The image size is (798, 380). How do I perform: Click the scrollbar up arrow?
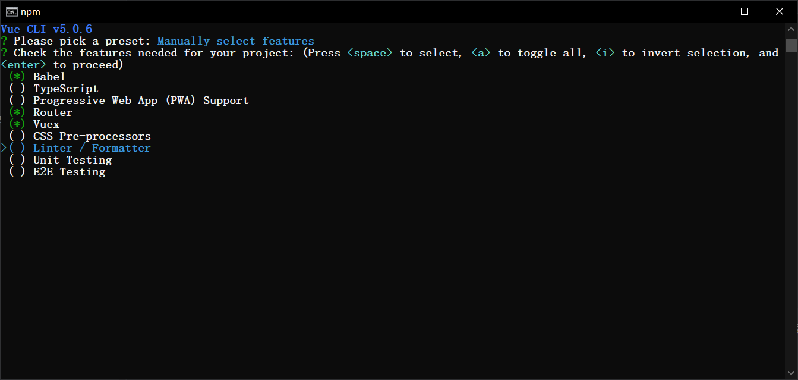[x=792, y=27]
